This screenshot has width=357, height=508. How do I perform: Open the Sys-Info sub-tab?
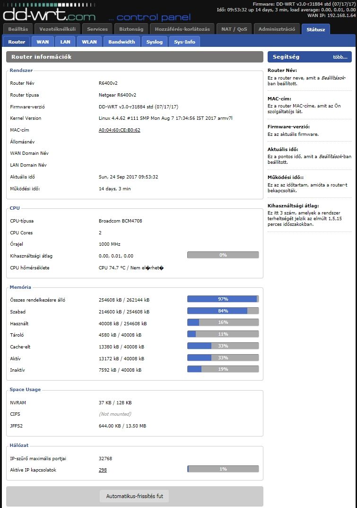184,42
